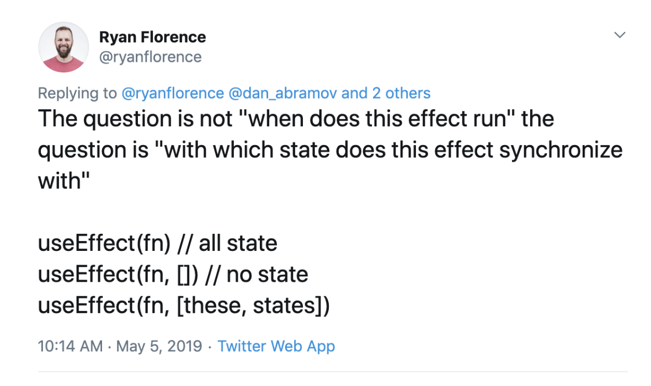Click the "useEffect(fn, []) // no state" line

[173, 275]
